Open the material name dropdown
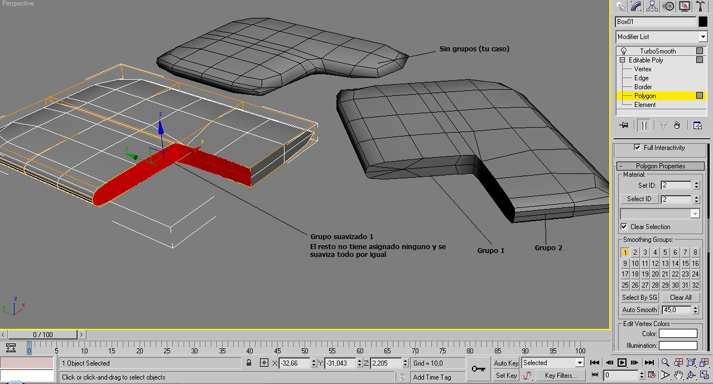Viewport: 713px width, 384px height. coord(695,214)
